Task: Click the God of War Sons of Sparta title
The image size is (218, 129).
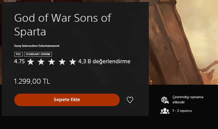Action: [63, 25]
